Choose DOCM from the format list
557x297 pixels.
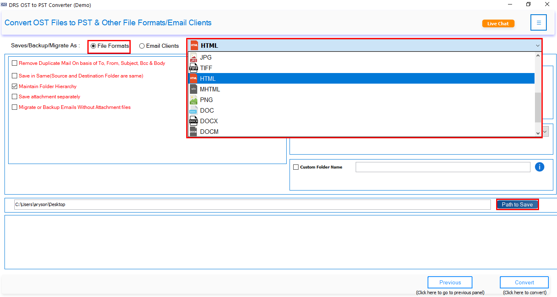[361, 131]
